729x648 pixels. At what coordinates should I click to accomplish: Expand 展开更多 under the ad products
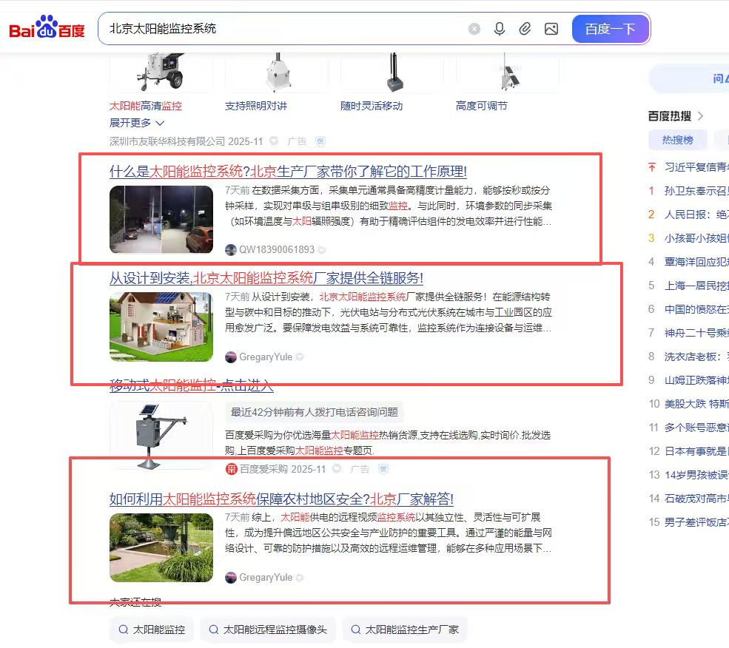[x=137, y=123]
